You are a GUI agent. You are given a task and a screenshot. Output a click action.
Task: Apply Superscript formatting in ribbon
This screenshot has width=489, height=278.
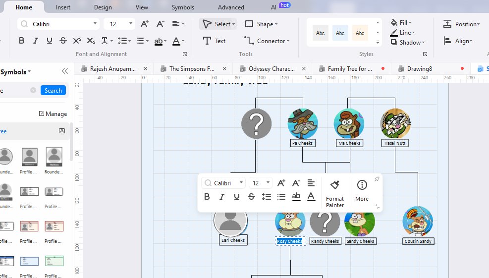coord(77,41)
